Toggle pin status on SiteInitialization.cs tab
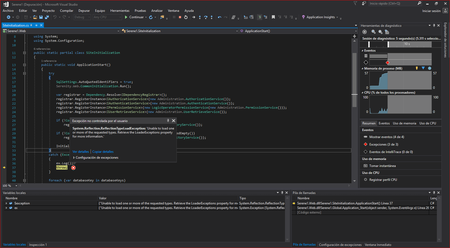 click(x=36, y=25)
